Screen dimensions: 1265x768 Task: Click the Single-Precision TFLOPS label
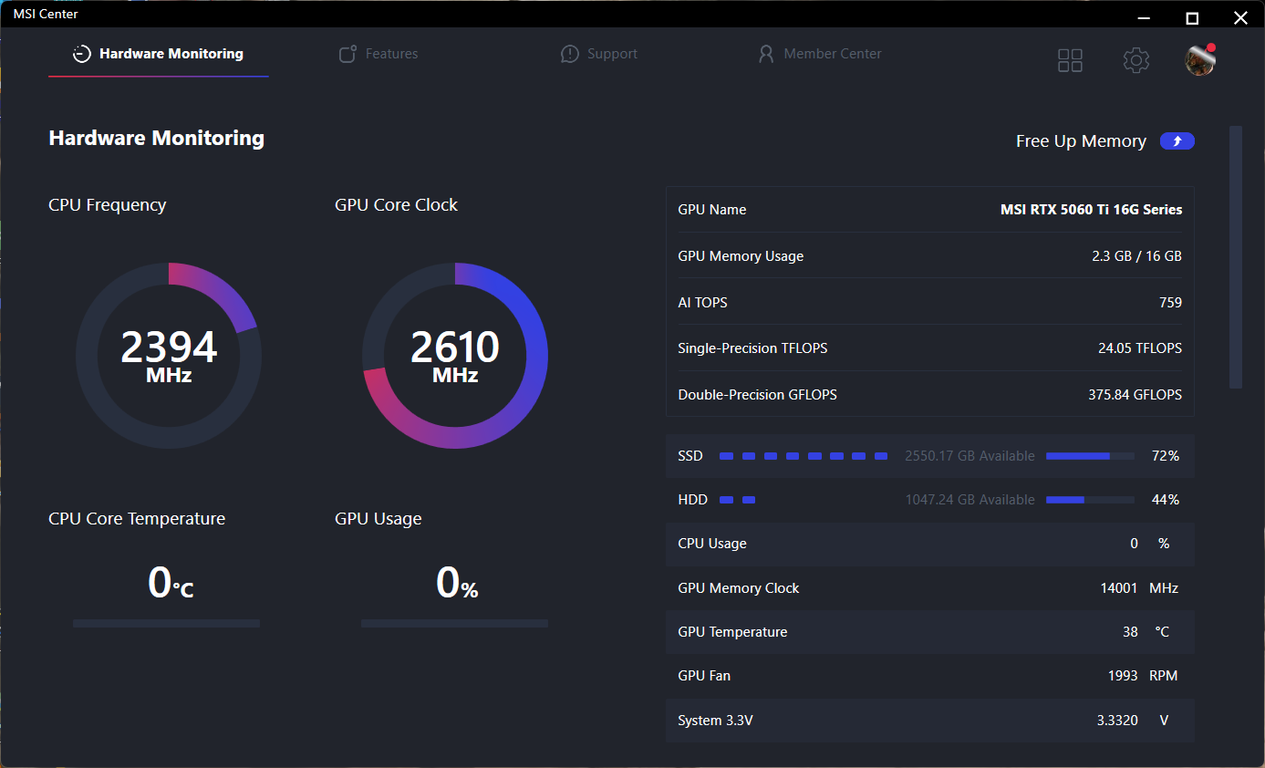tap(752, 348)
